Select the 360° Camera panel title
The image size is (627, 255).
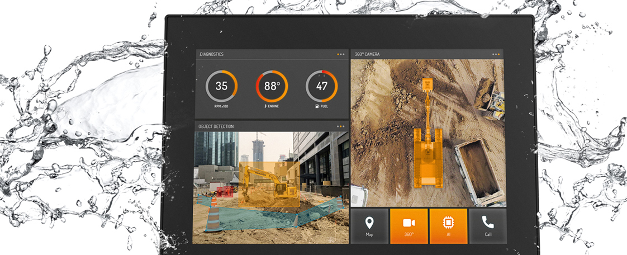367,54
